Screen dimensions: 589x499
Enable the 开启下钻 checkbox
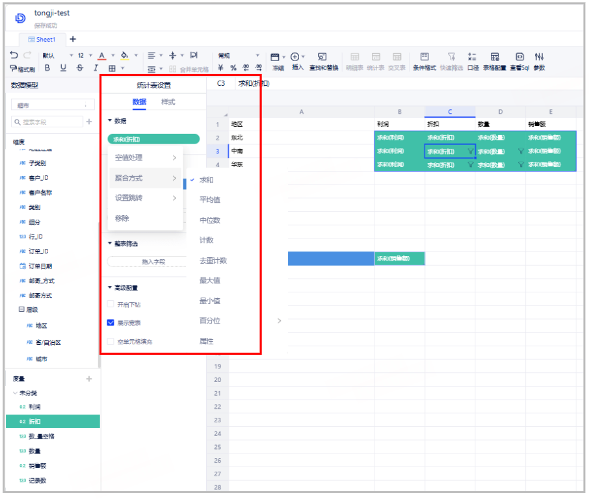click(111, 304)
